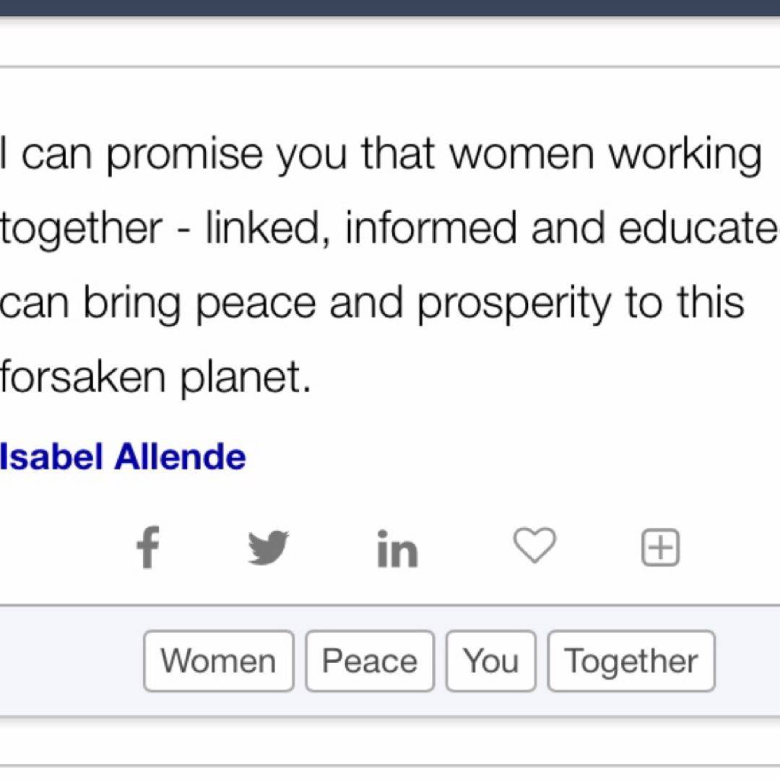Browse the Together topic tag
Viewport: 780px width, 780px height.
pos(630,661)
